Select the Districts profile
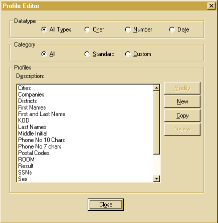This screenshot has width=218, height=223. point(85,101)
